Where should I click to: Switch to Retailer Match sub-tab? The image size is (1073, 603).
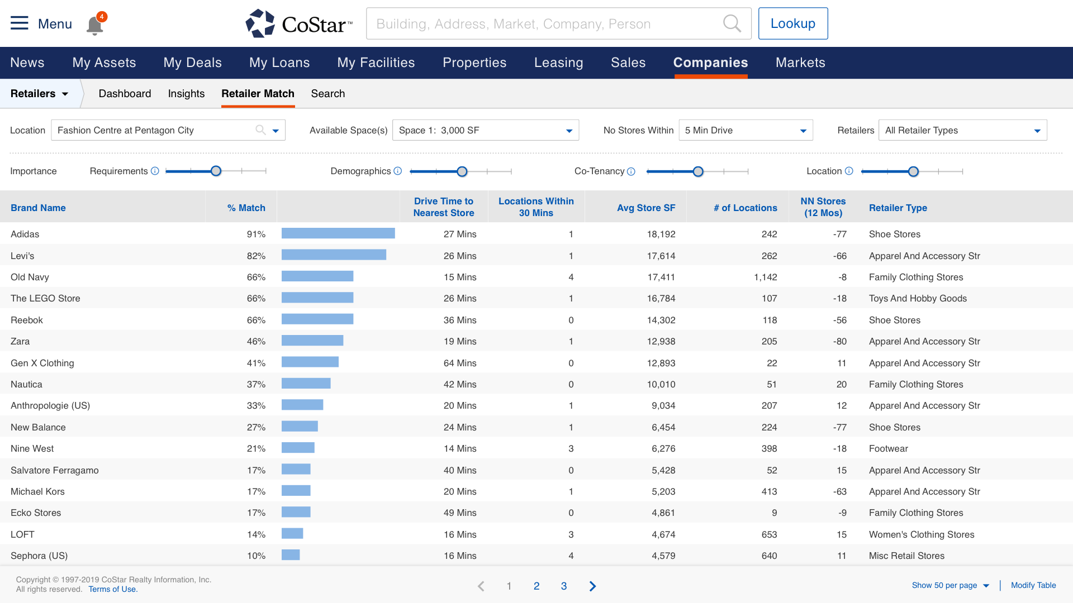point(258,94)
